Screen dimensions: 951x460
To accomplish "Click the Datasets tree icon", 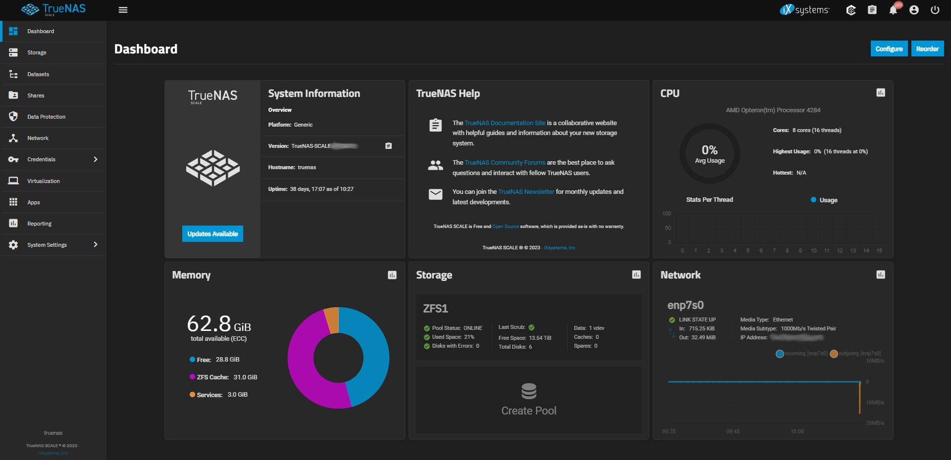I will [13, 74].
